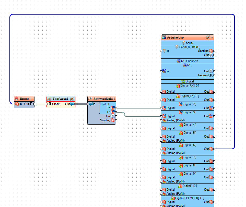Screen dimensions: 246x207
Task: Click the SoftwareSerial1 component icon
Action: tap(90, 99)
